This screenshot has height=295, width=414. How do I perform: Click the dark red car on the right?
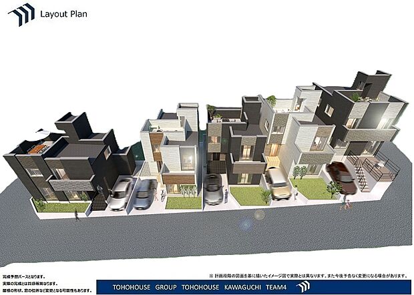point(341,177)
